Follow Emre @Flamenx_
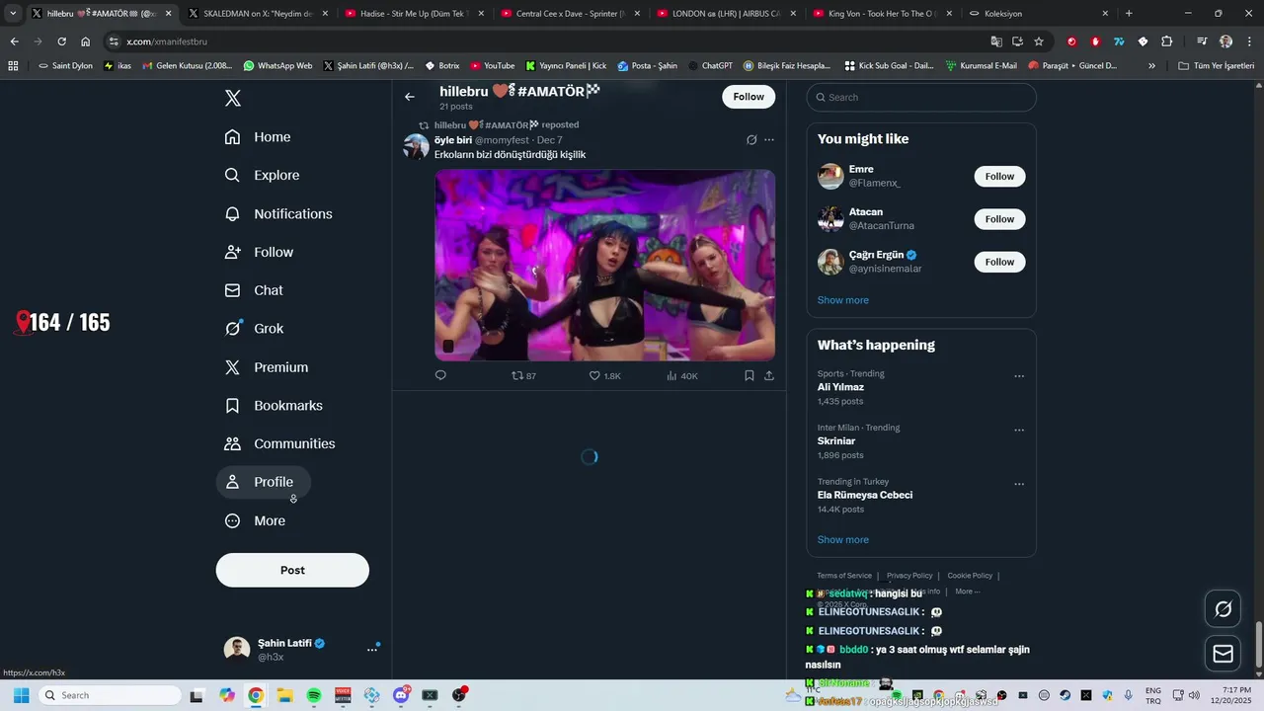The image size is (1264, 711). [x=999, y=177]
